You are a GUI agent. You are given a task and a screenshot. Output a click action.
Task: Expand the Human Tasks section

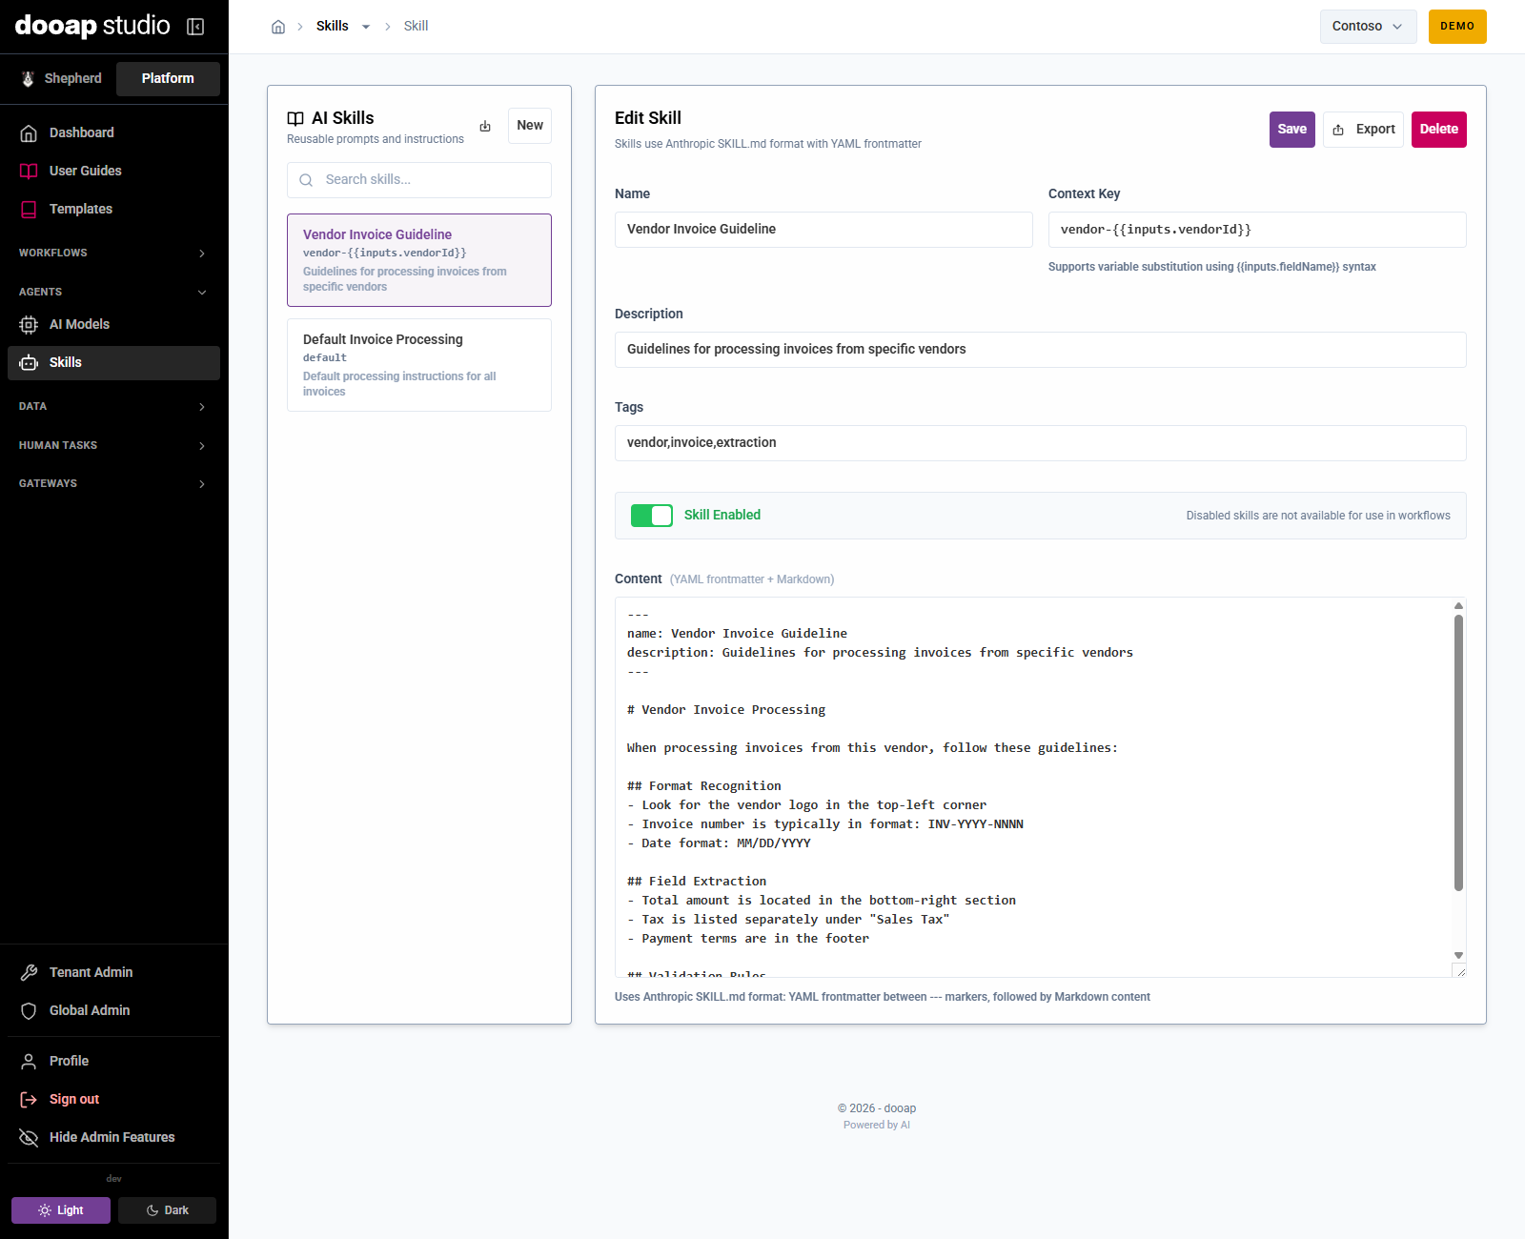(x=113, y=446)
